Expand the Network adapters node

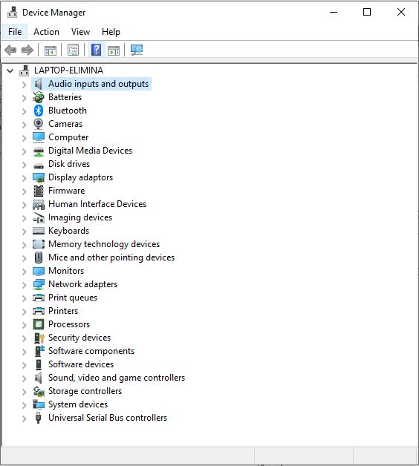(24, 285)
